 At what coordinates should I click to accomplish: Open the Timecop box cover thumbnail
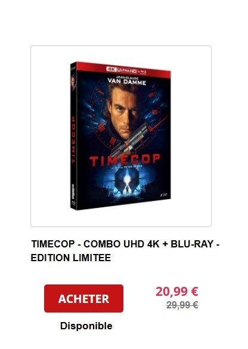pyautogui.click(x=120, y=136)
